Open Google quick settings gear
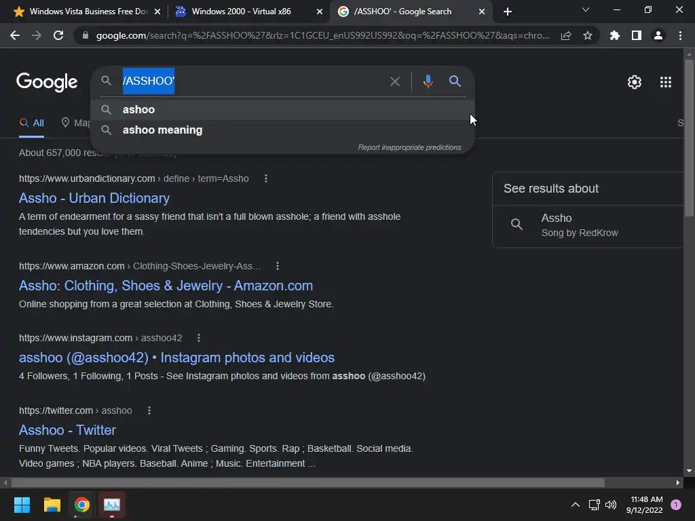Screen dimensions: 695x521 635,82
